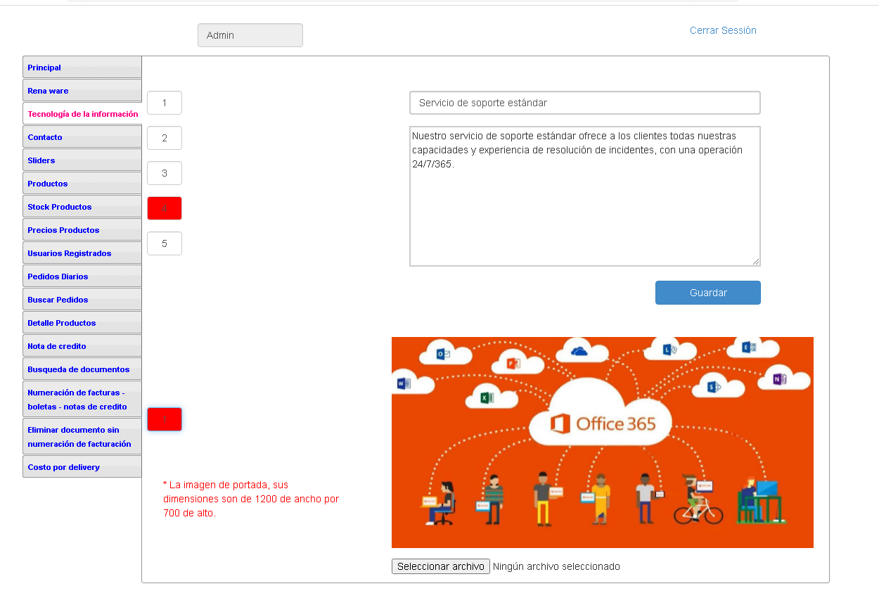Select Stock Productos in sidebar
This screenshot has width=879, height=598.
point(82,207)
